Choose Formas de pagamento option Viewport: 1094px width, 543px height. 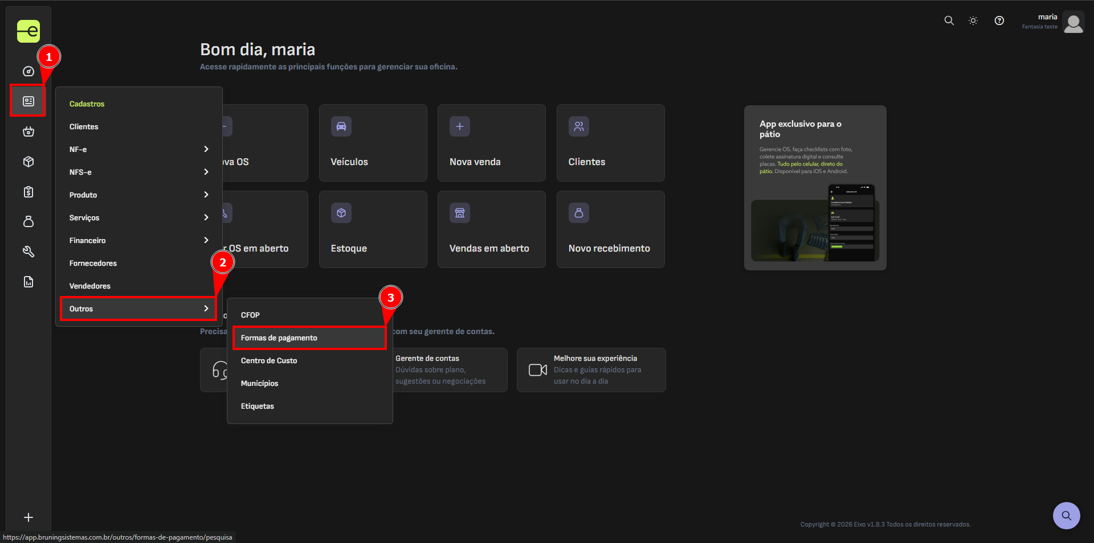310,338
